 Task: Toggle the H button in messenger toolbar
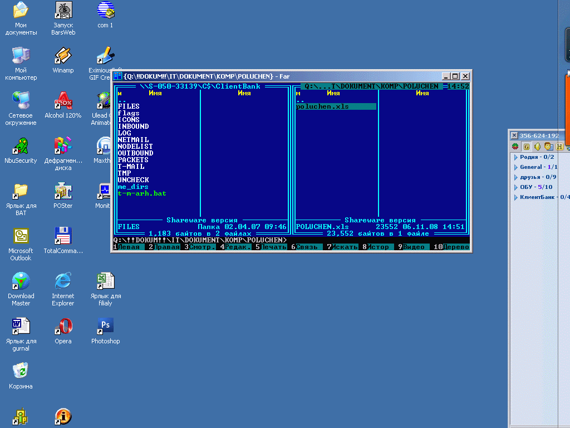click(559, 147)
